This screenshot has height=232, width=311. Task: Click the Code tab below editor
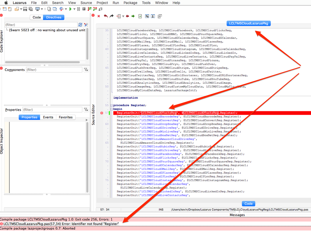(x=248, y=204)
